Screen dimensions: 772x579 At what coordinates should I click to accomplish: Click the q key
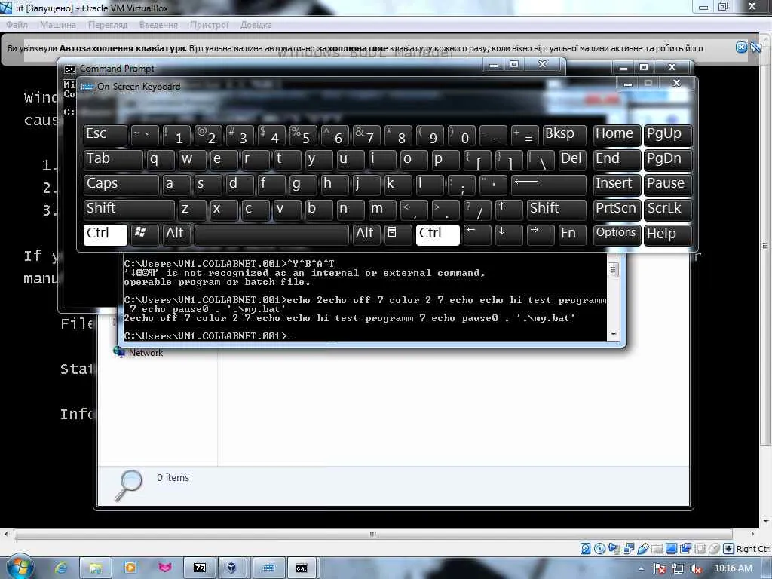pyautogui.click(x=160, y=160)
